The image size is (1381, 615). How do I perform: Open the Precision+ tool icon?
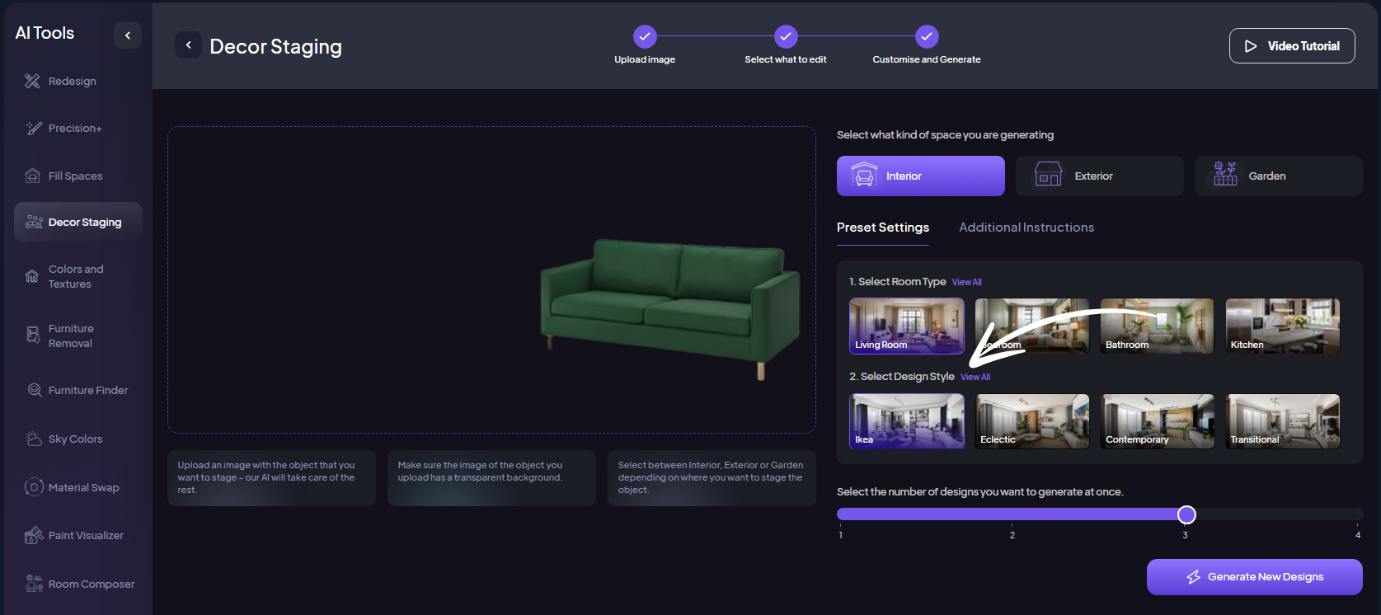33,128
